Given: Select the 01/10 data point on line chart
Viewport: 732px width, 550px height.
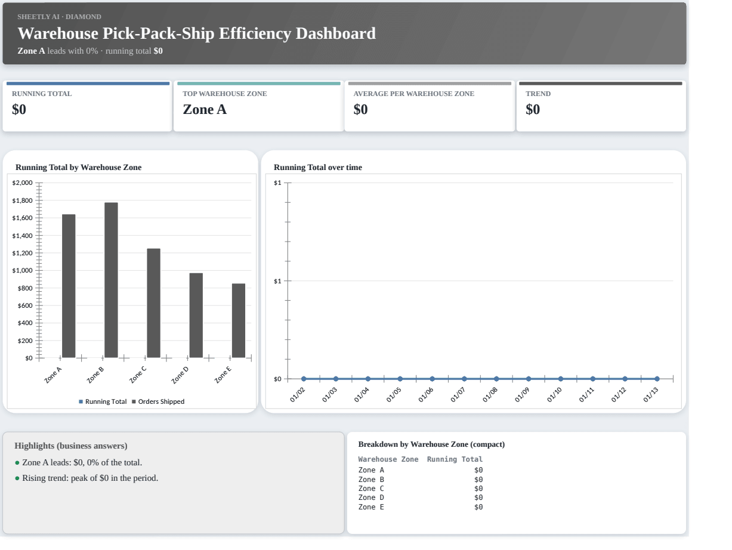Looking at the screenshot, I should click(x=561, y=379).
